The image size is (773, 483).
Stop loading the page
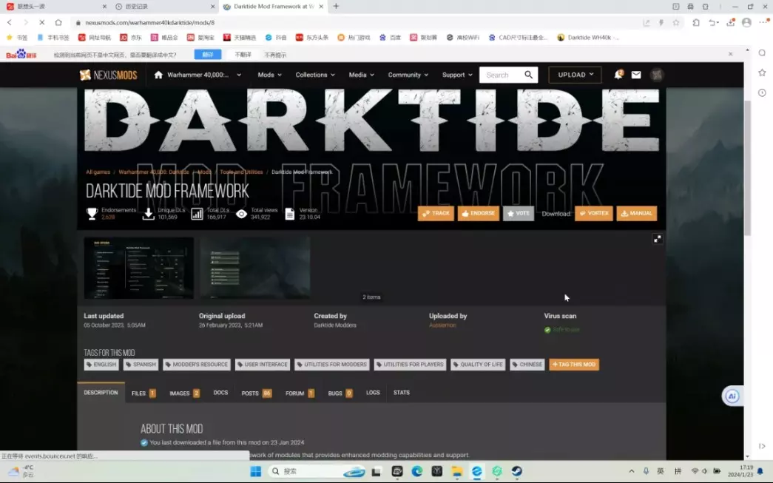tap(42, 22)
